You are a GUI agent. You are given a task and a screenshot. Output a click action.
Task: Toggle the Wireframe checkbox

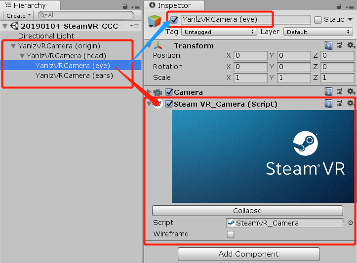pos(231,234)
